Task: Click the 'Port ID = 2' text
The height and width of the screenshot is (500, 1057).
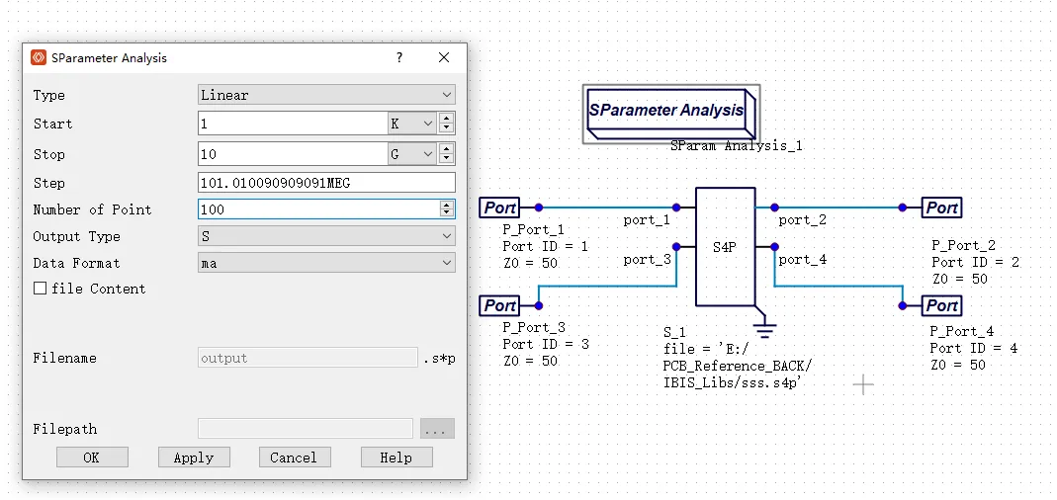Action: [976, 262]
